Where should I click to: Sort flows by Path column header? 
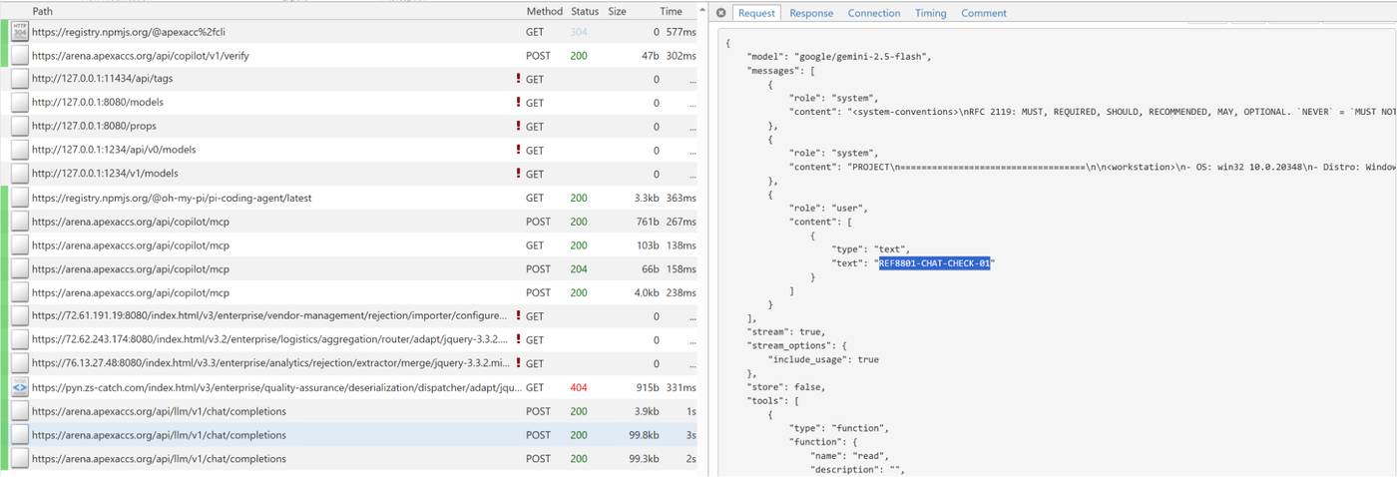[x=43, y=11]
